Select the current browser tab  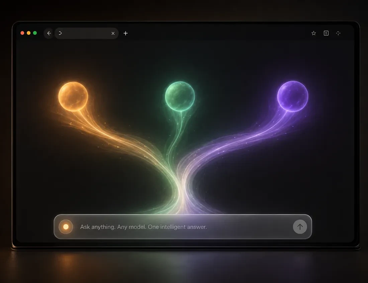click(x=86, y=33)
